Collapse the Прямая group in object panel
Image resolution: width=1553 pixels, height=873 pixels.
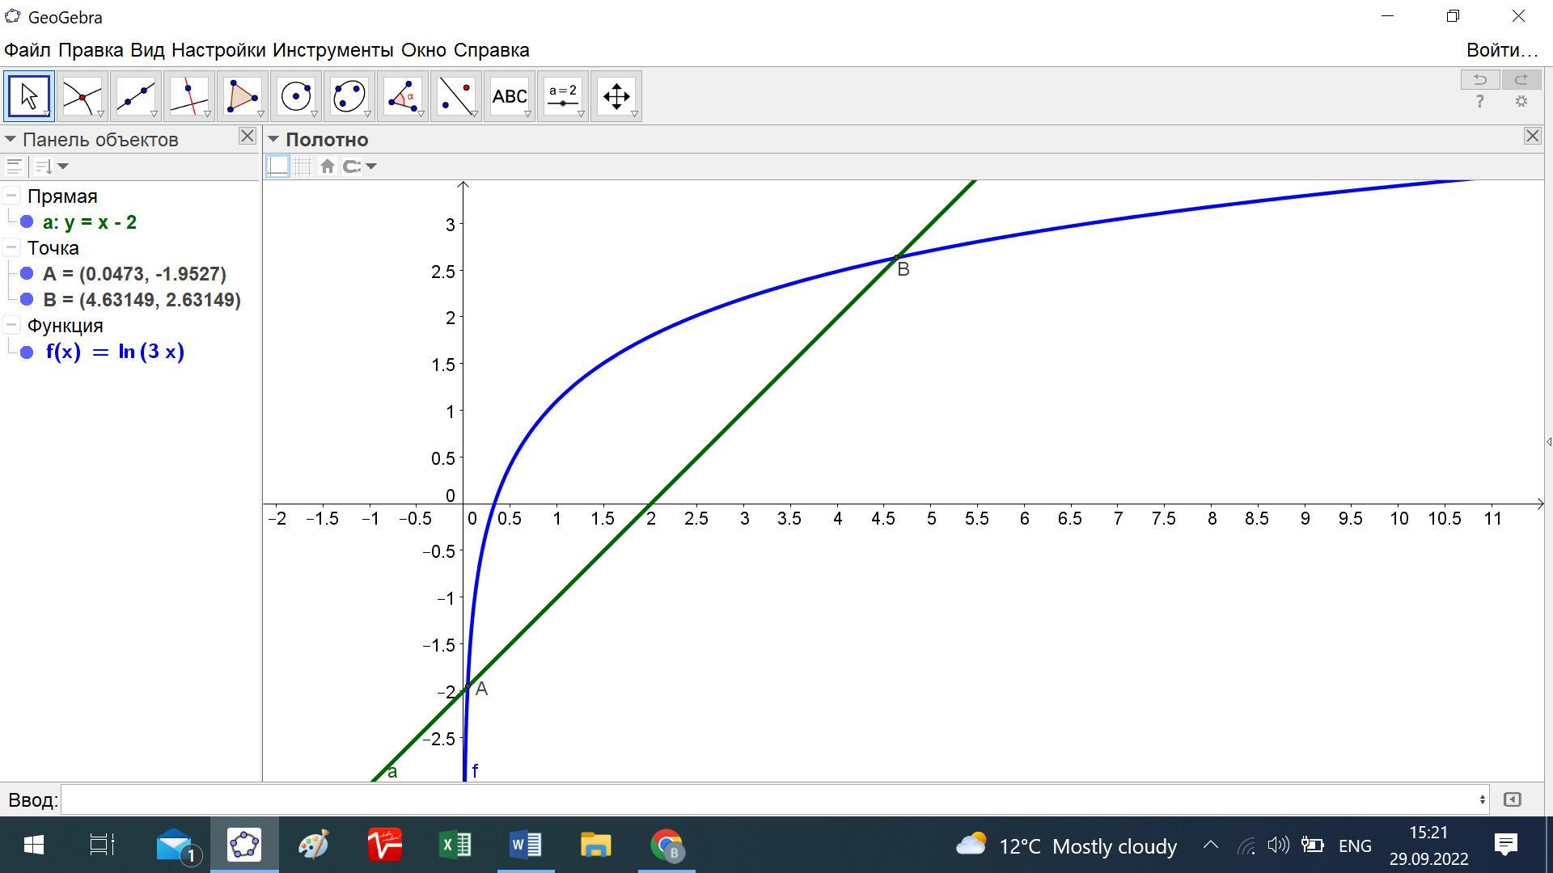11,196
